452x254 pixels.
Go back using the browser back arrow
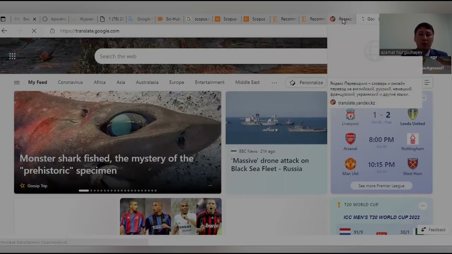pyautogui.click(x=4, y=31)
